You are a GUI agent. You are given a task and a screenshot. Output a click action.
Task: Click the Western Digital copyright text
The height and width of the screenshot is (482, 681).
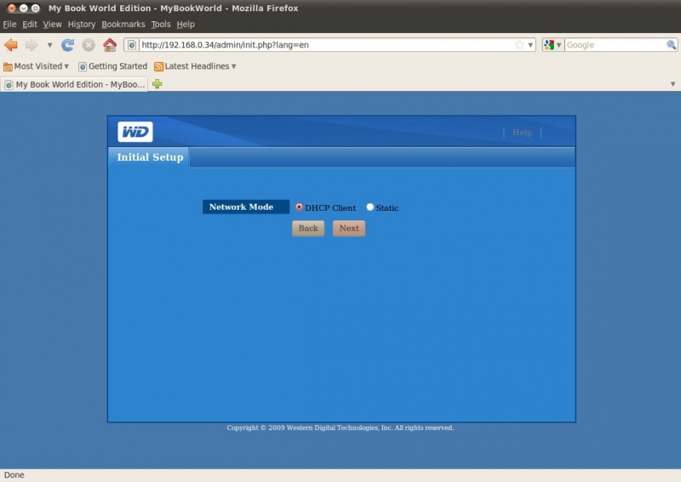point(340,428)
